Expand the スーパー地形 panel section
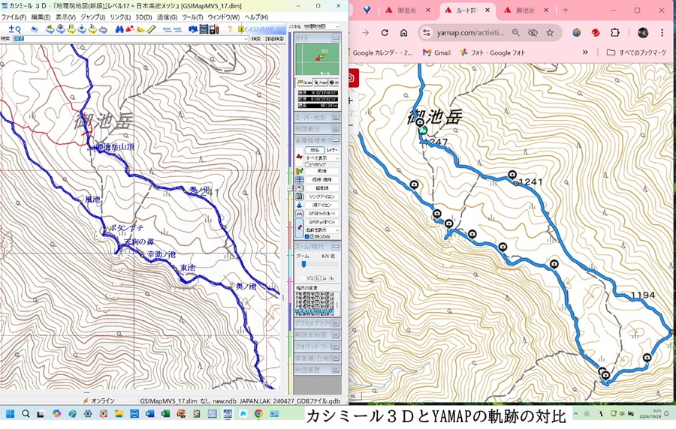The height and width of the screenshot is (429, 676). [x=336, y=117]
